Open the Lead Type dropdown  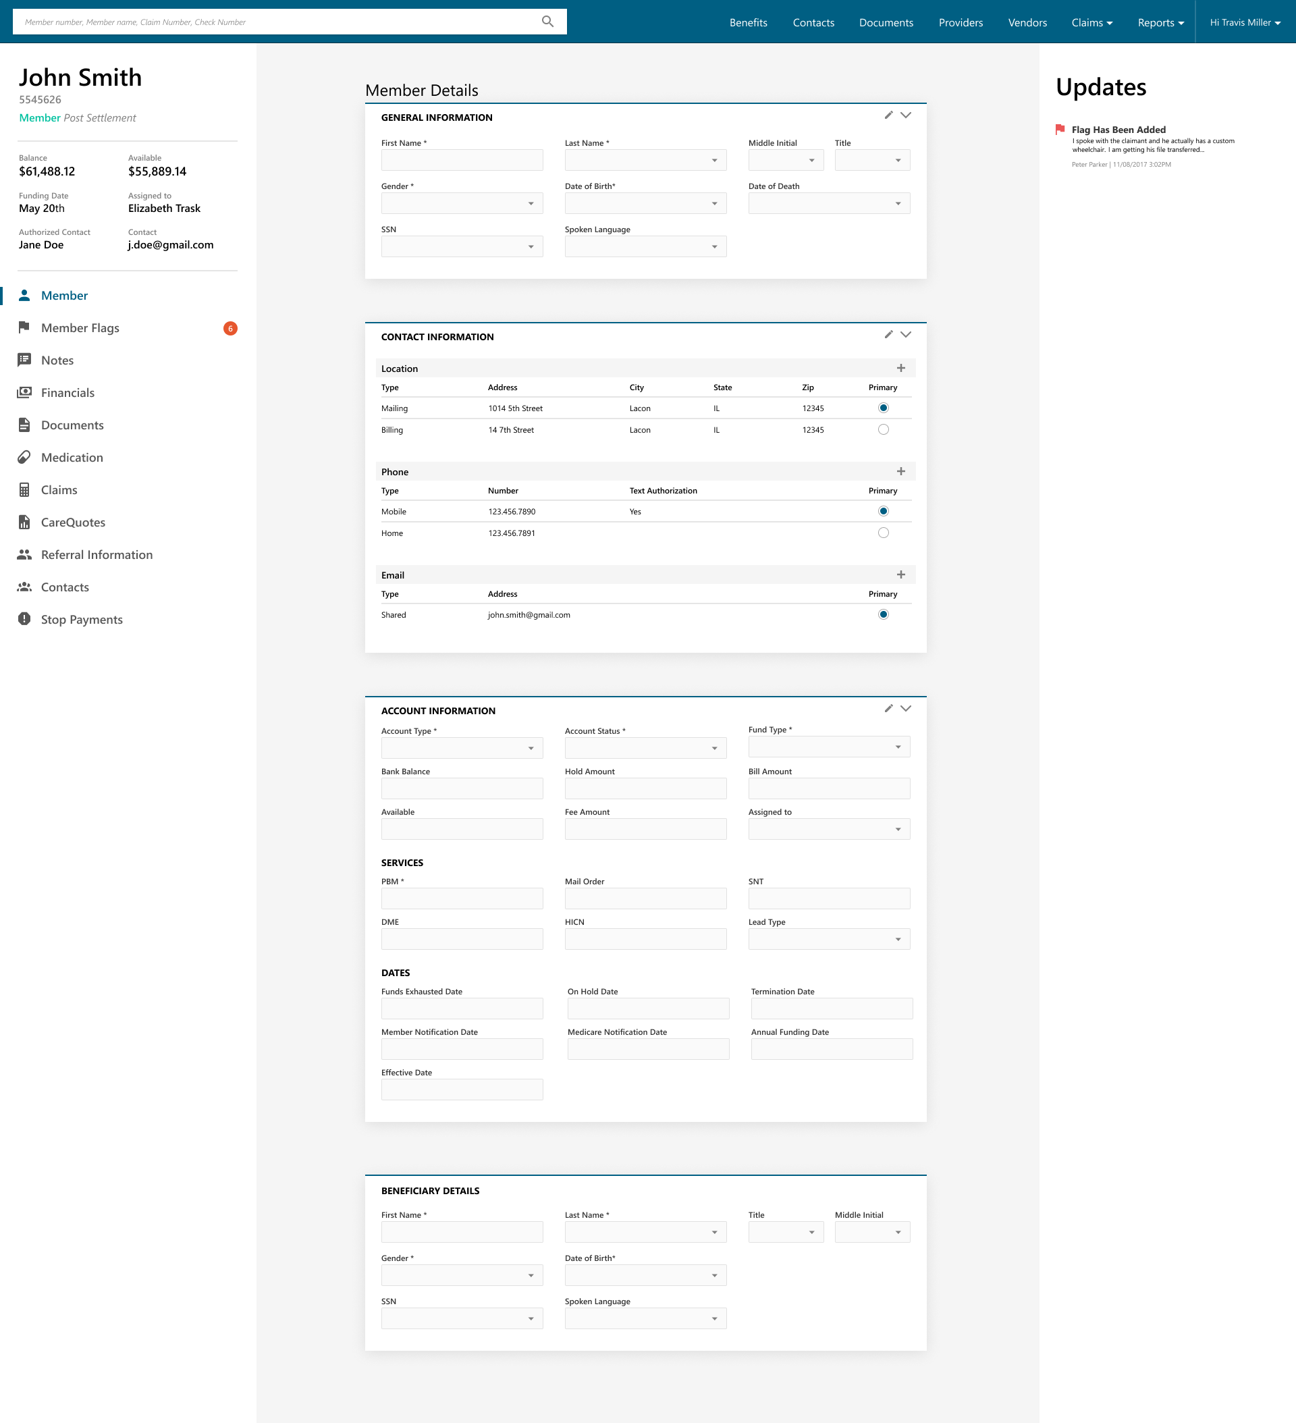click(829, 939)
